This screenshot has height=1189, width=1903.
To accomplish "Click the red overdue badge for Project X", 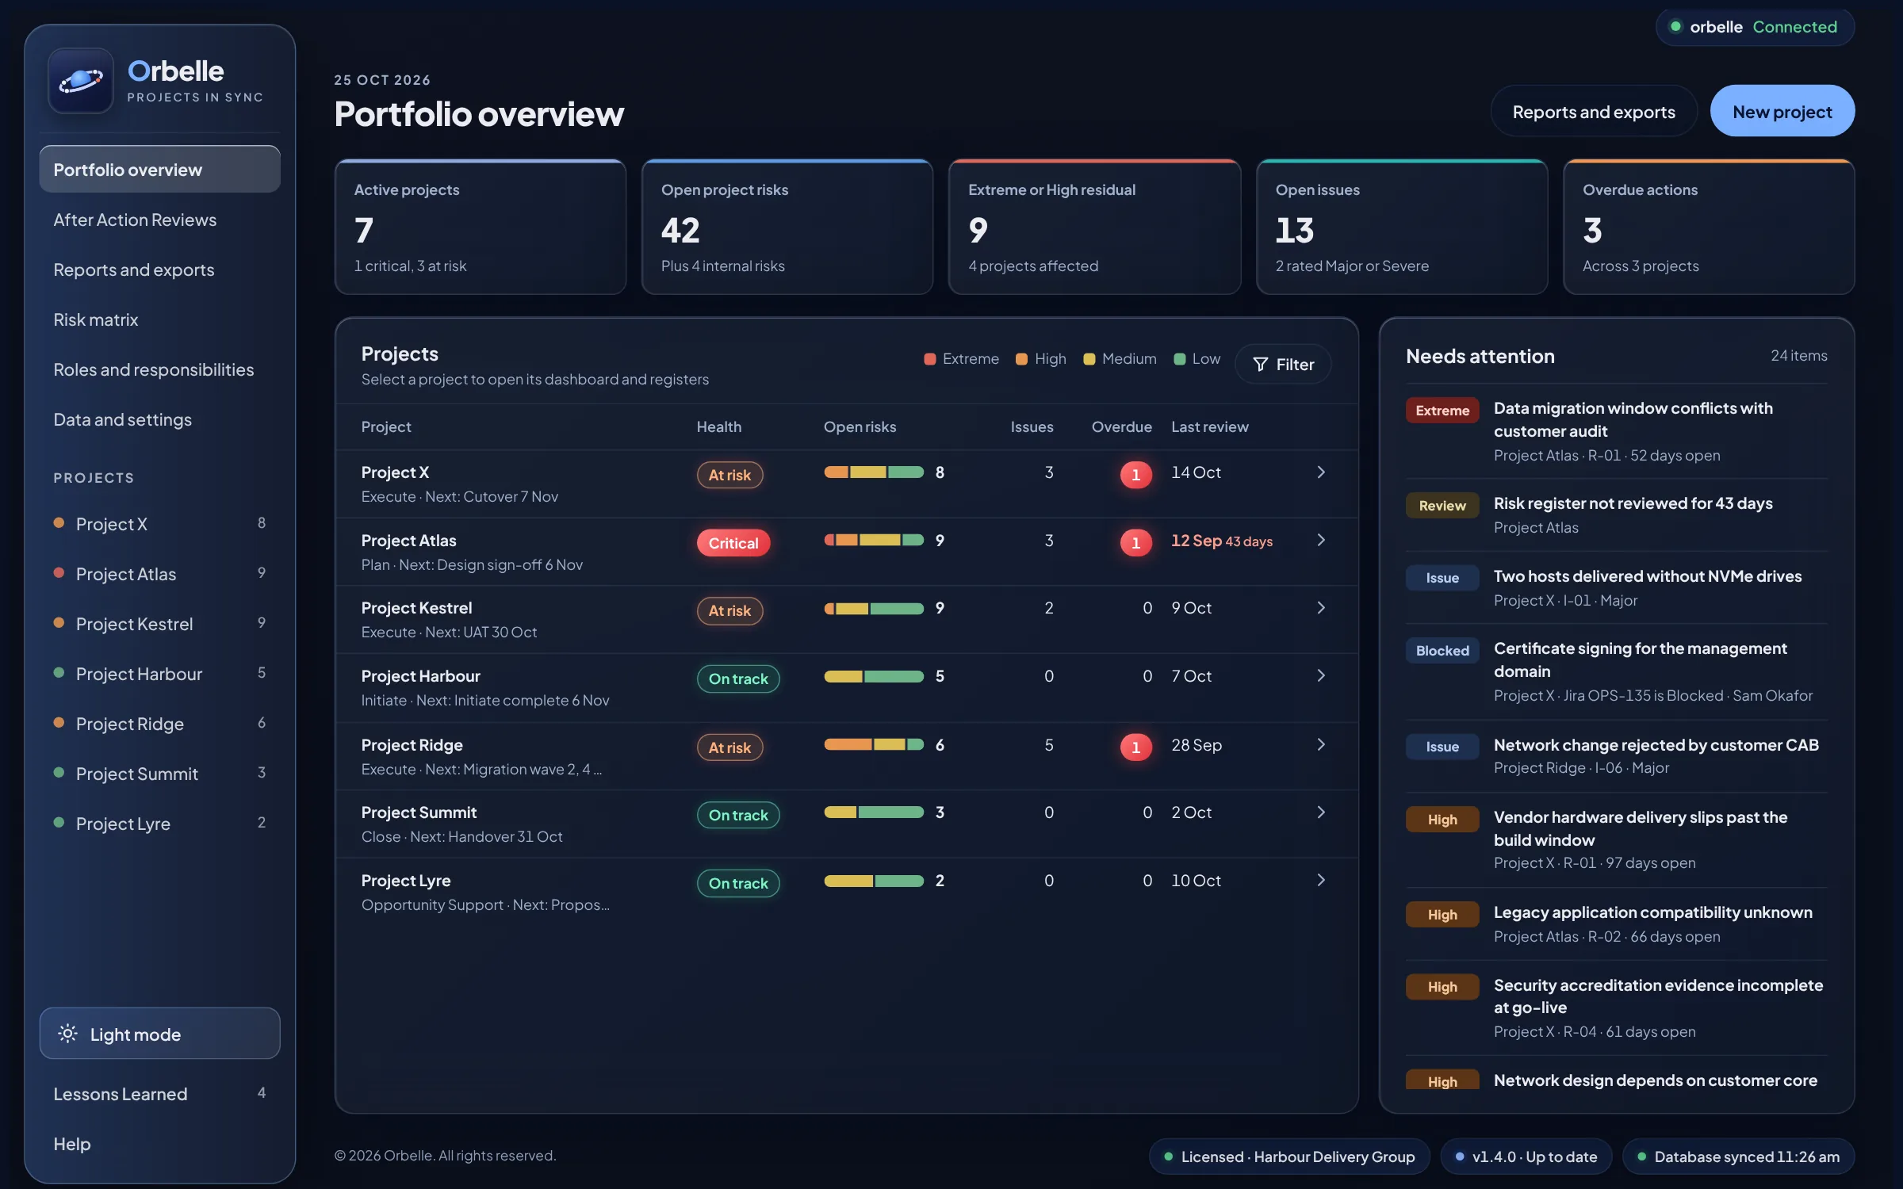I will pyautogui.click(x=1135, y=474).
